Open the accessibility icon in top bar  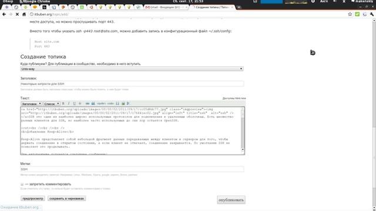(313, 1)
